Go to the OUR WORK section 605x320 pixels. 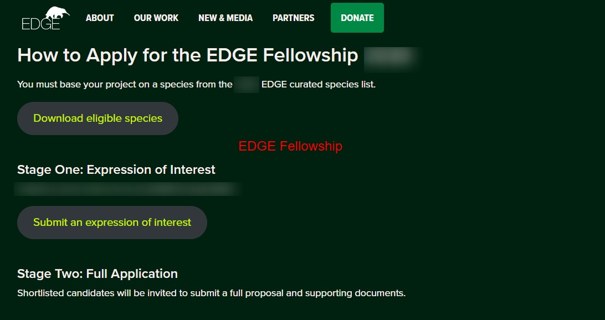tap(156, 18)
